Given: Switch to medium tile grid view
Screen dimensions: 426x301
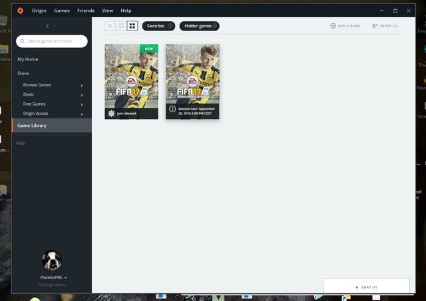Looking at the screenshot, I should pos(121,26).
